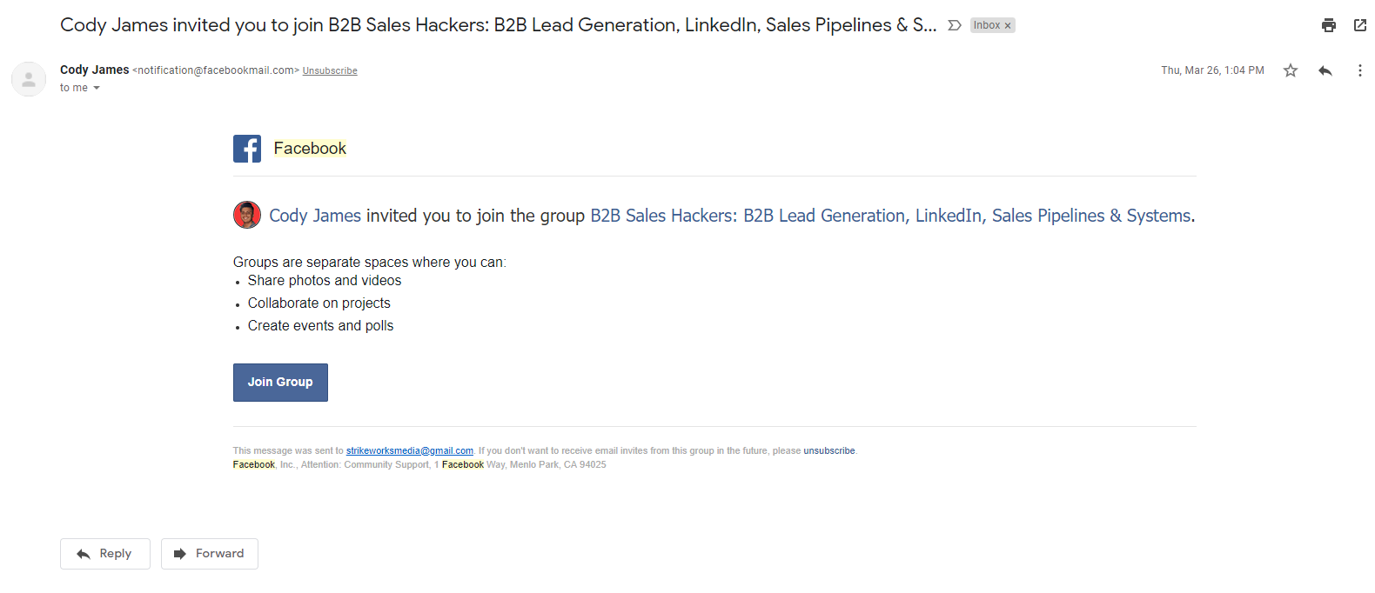This screenshot has width=1375, height=593.
Task: Star this email from Cody James
Action: click(x=1291, y=70)
